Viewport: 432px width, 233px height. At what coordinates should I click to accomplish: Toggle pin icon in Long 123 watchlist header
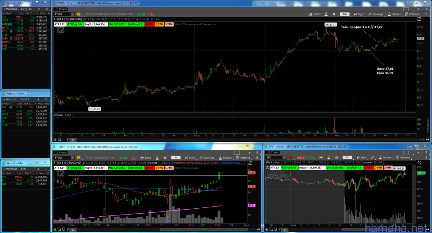click(x=39, y=9)
